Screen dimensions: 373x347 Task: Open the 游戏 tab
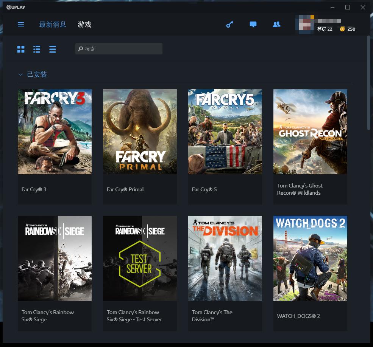[84, 24]
